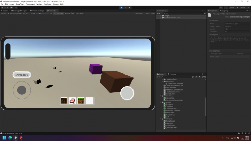The image size is (251, 141).
Task: Select the Project tab
Action: [161, 75]
